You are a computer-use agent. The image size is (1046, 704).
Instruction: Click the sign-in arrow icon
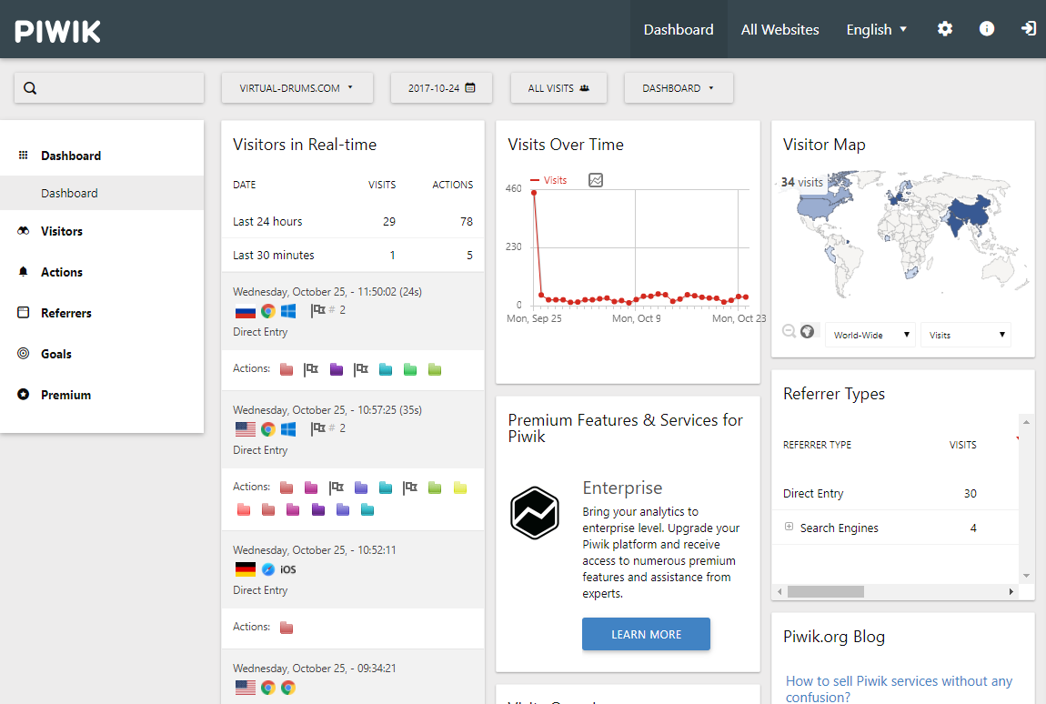pos(1028,29)
